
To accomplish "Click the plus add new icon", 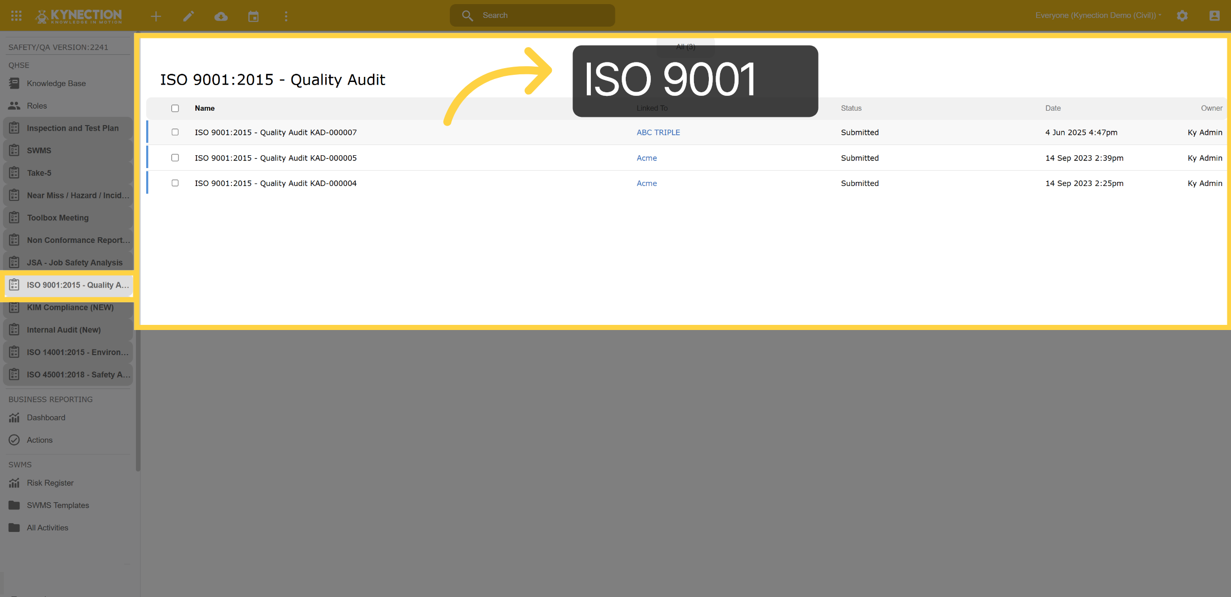I will (x=156, y=16).
